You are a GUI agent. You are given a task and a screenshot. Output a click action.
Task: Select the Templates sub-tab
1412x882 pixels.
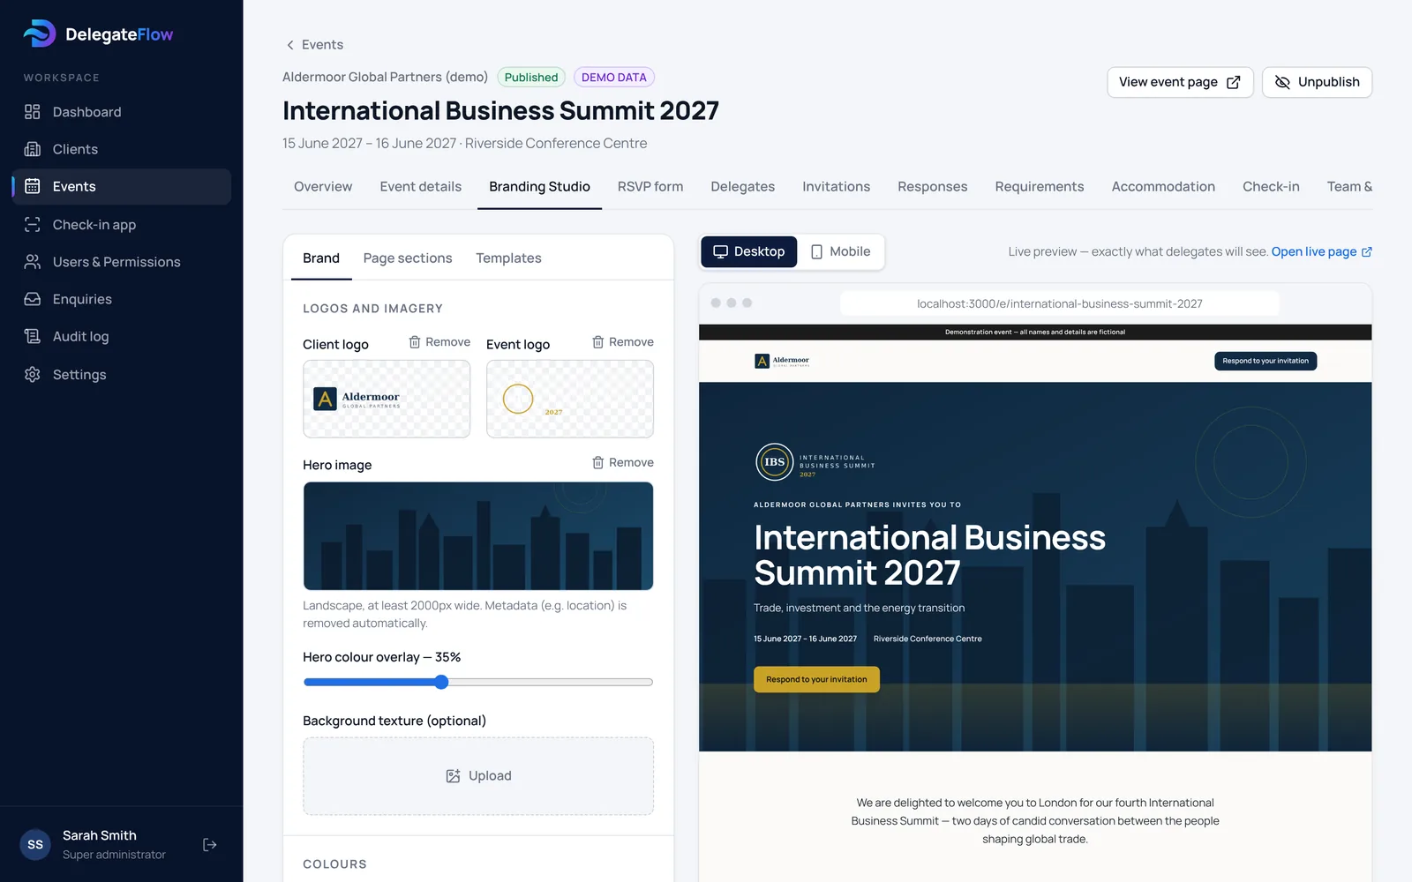pos(508,258)
